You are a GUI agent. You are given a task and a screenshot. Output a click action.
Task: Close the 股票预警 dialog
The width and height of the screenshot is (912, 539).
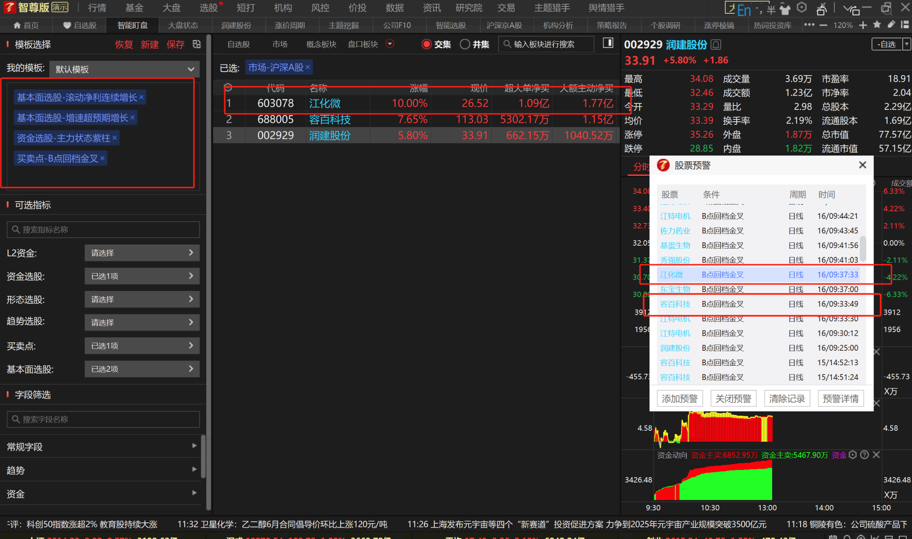862,165
